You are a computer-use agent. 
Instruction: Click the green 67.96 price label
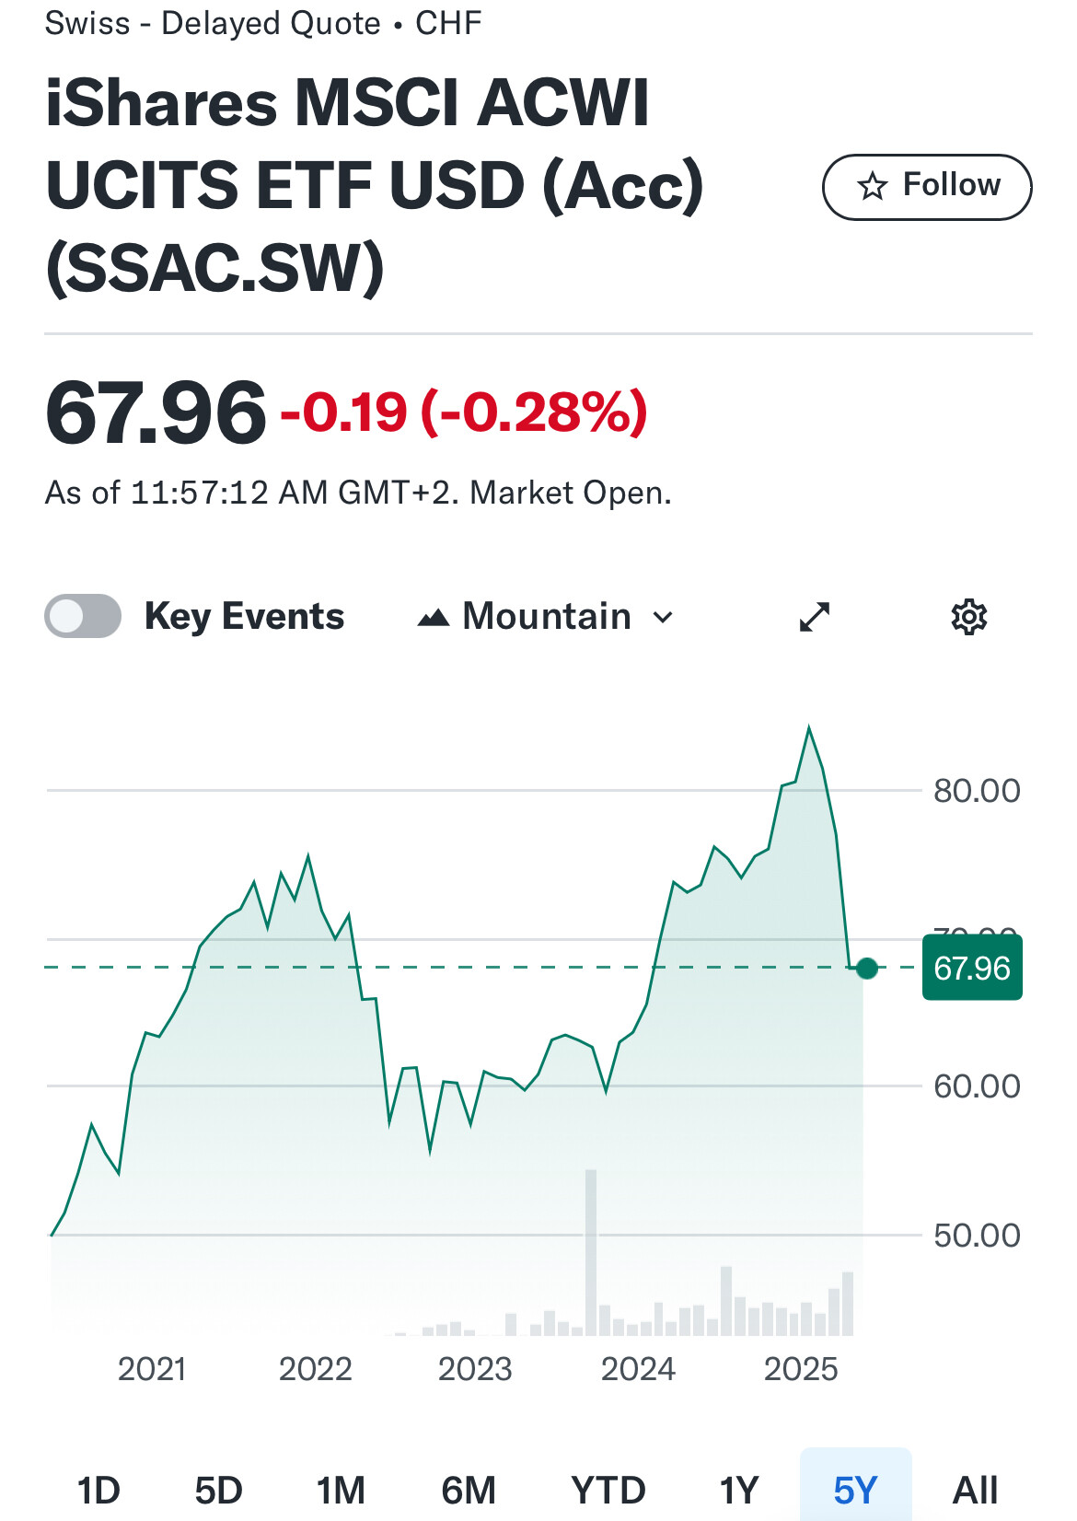click(x=972, y=968)
